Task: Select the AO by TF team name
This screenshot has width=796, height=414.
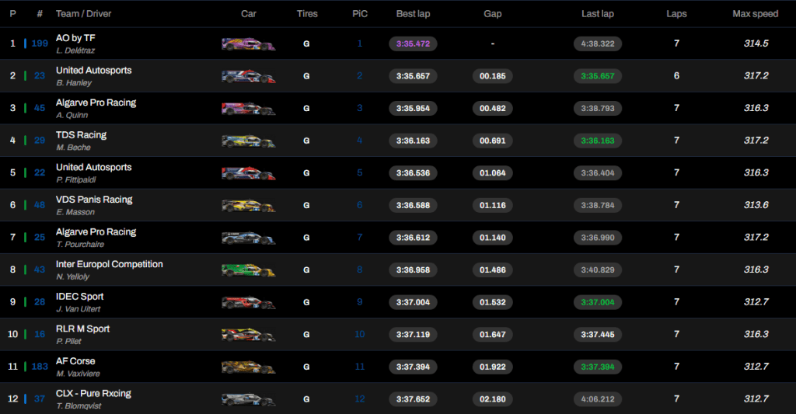Action: pos(75,38)
